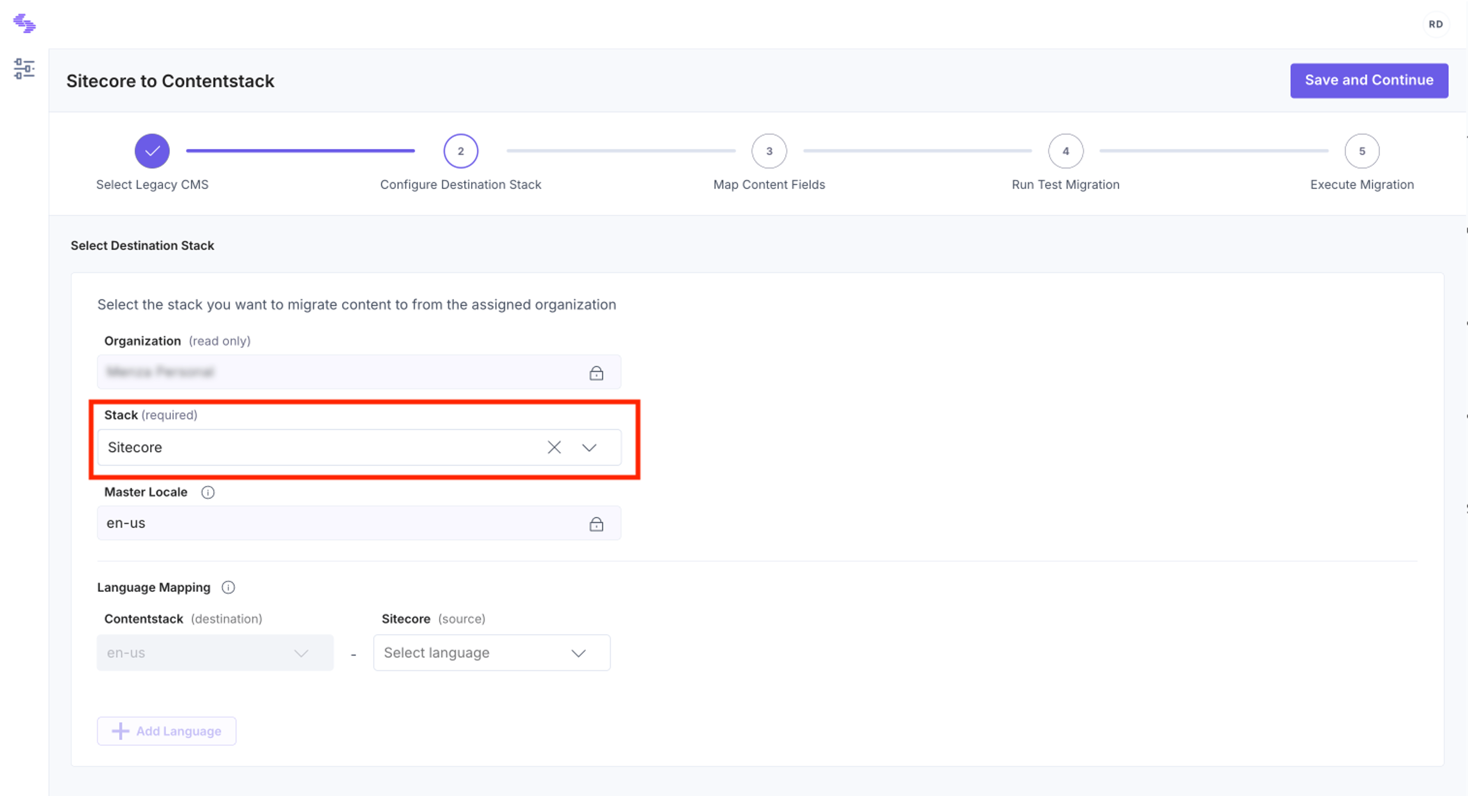Click the Select Destination Stack heading
This screenshot has width=1468, height=796.
pos(143,245)
